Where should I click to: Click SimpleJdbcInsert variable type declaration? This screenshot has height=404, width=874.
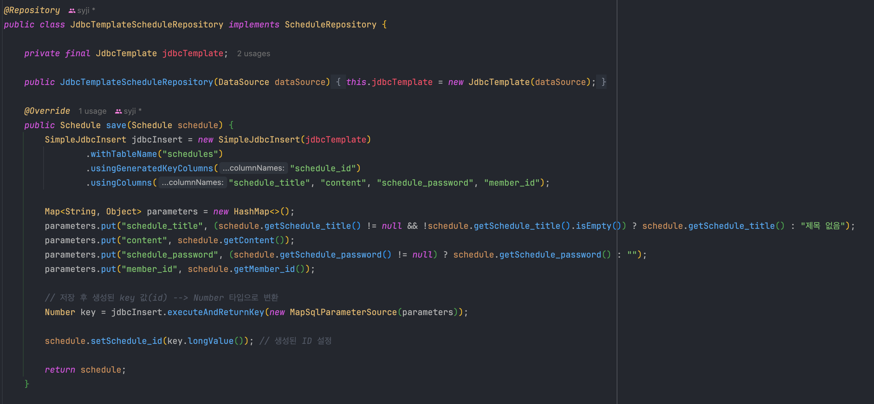coord(85,140)
